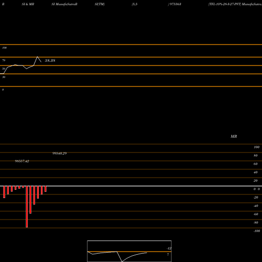This screenshot has width=262, height=262.
Task: Click the RSI axis label 50
Action: click(4, 69)
